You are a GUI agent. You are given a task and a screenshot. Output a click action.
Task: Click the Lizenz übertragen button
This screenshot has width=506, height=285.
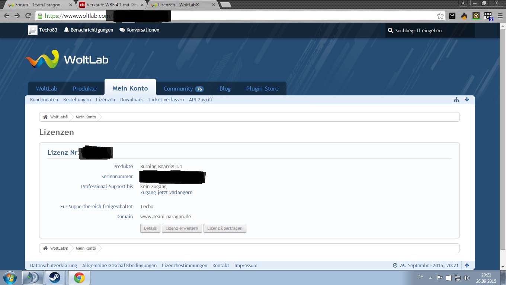(225, 228)
